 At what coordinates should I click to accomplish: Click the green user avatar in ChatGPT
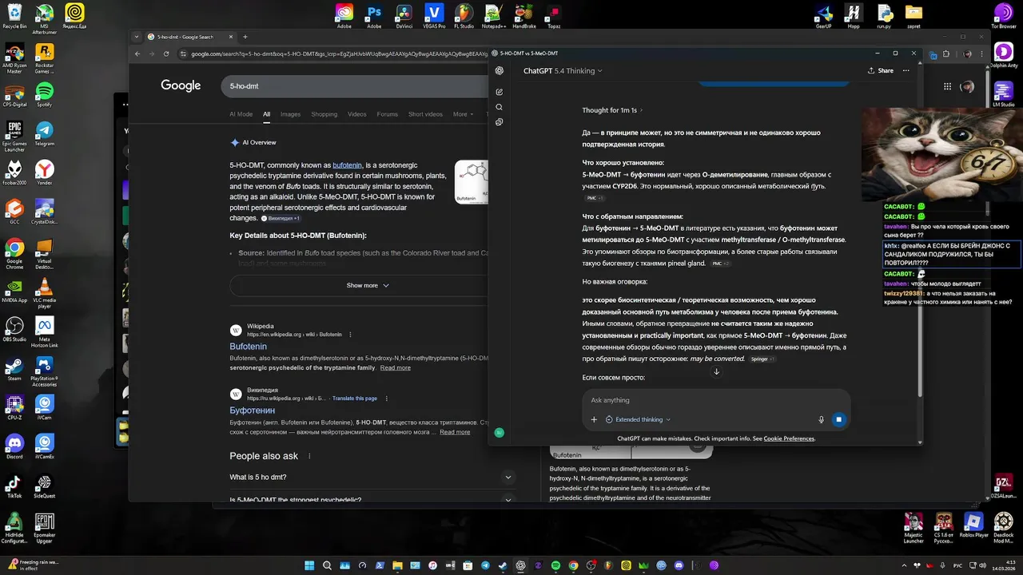[x=500, y=432]
